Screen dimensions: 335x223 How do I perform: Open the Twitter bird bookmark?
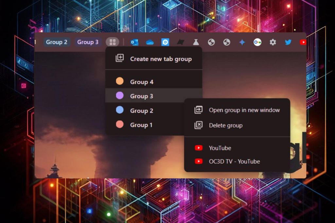coord(288,42)
